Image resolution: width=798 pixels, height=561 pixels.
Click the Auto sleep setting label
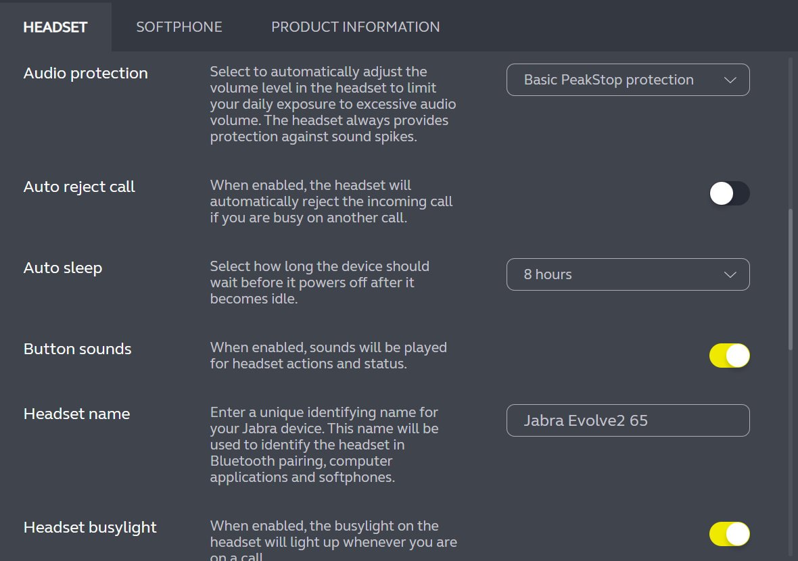(x=63, y=268)
